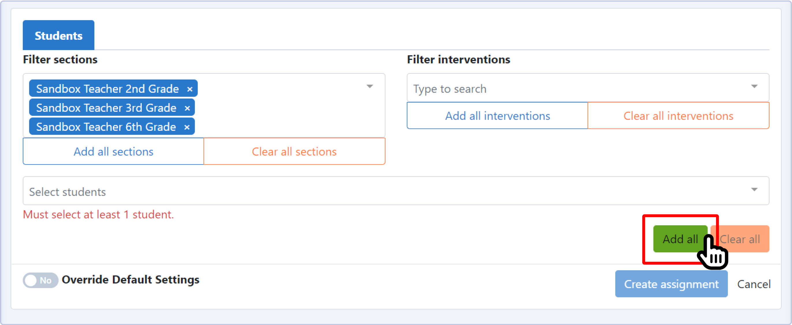Remove Sandbox Teacher 2nd Grade tag

click(190, 89)
